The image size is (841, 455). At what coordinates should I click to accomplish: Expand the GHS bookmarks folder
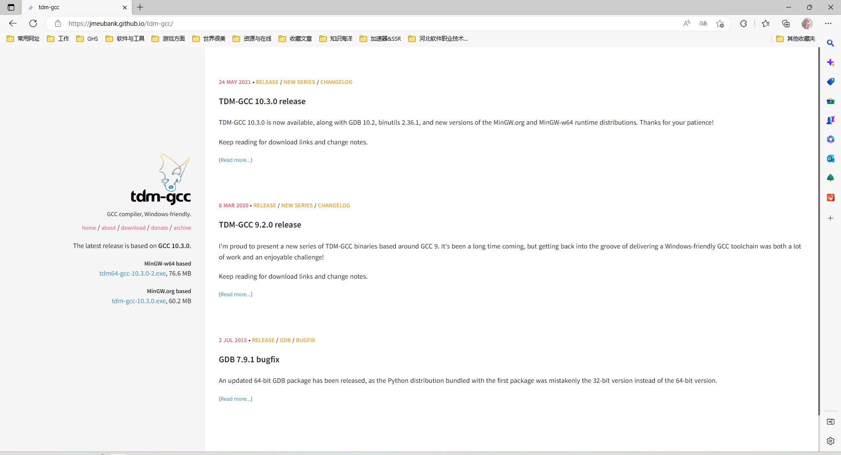click(87, 39)
